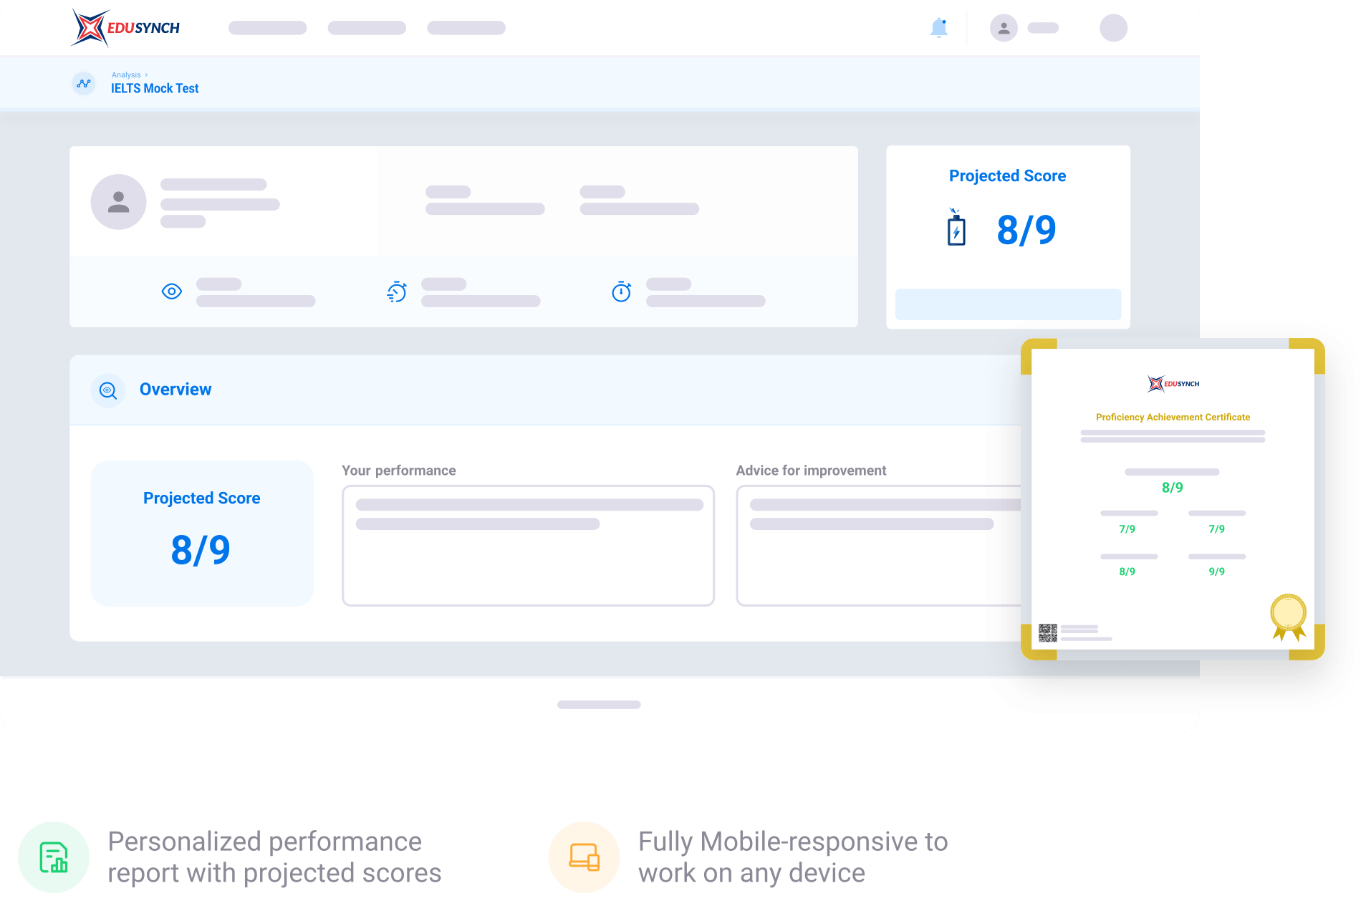
Task: Click the third header navigation placeholder
Action: pyautogui.click(x=466, y=28)
